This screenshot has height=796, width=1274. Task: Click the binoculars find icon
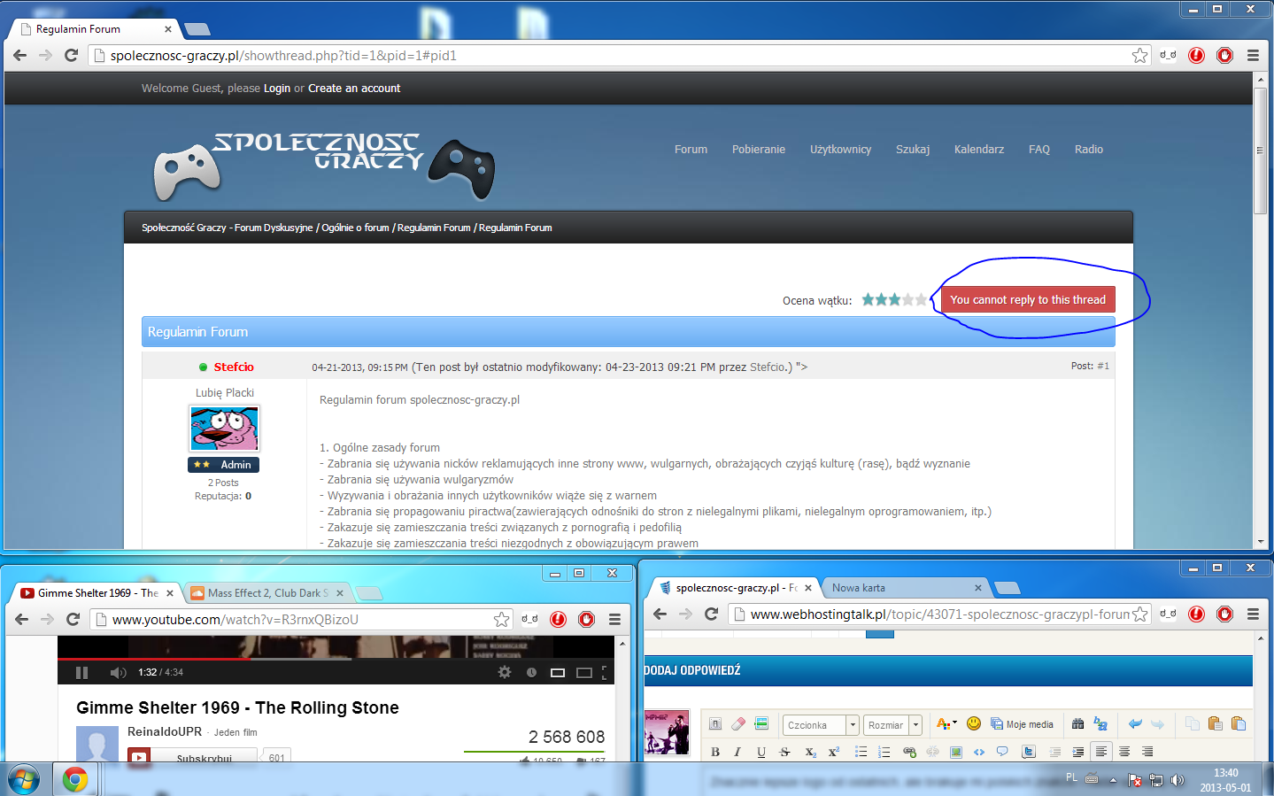(1077, 723)
